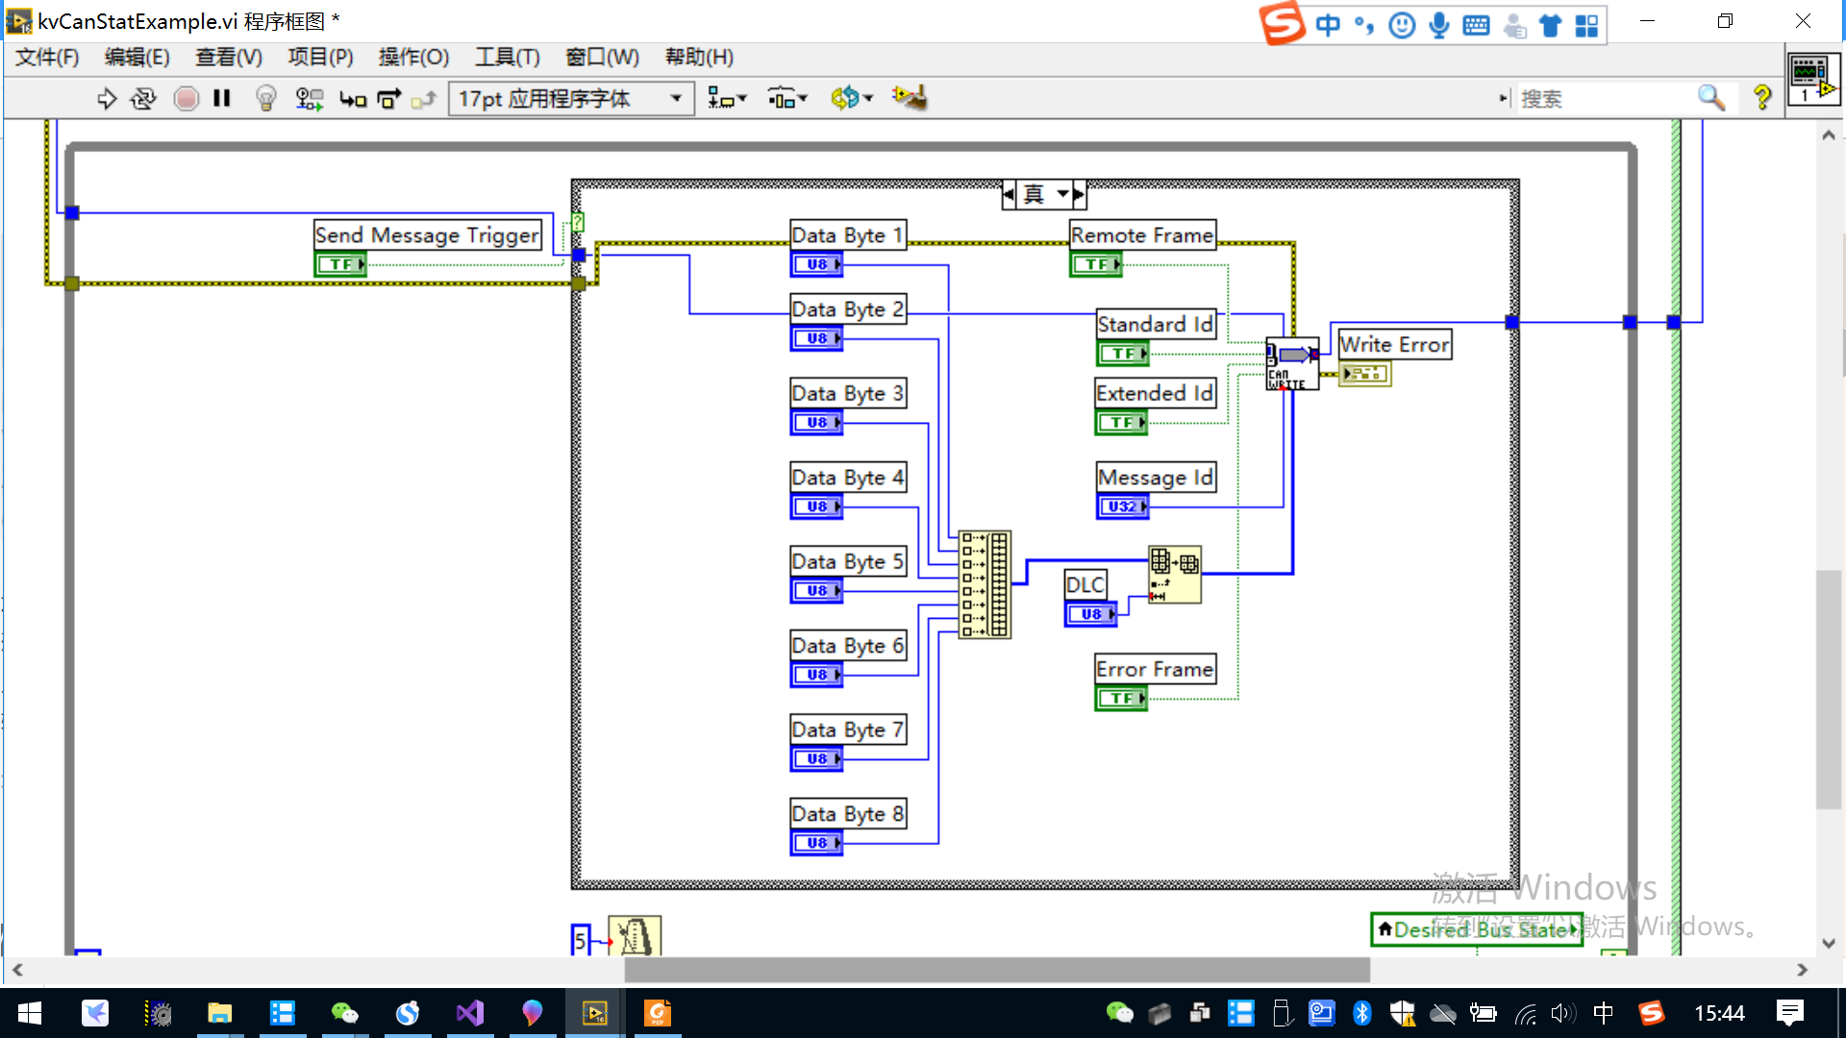Click the Pause button
Viewport: 1846px width, 1038px height.
[x=222, y=98]
